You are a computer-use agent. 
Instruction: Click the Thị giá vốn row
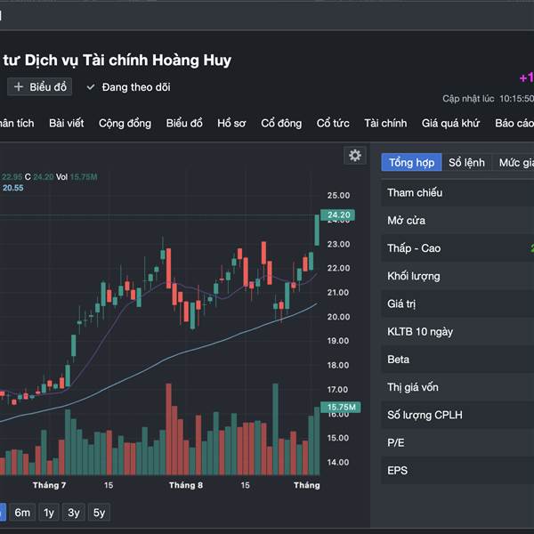(x=457, y=387)
